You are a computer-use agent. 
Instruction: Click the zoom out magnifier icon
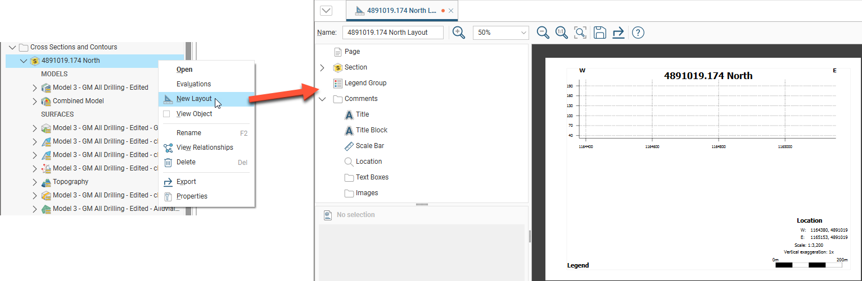(x=543, y=33)
